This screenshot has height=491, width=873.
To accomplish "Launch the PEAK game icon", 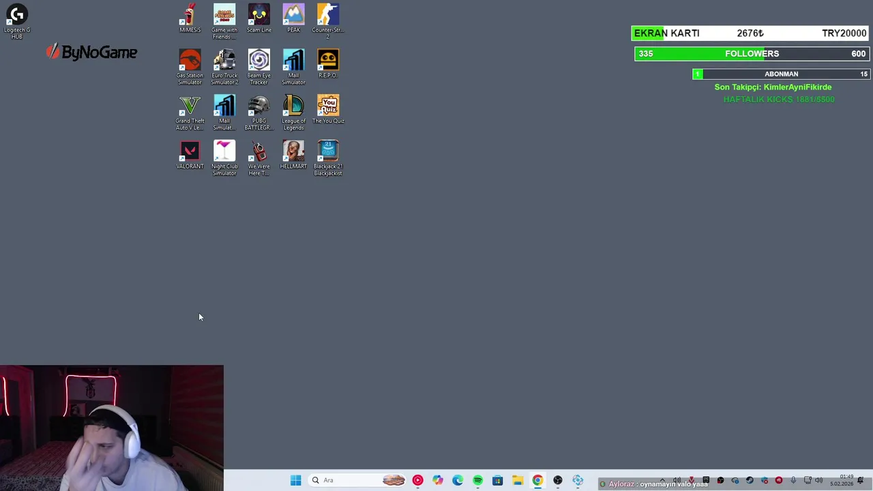I will point(293,18).
